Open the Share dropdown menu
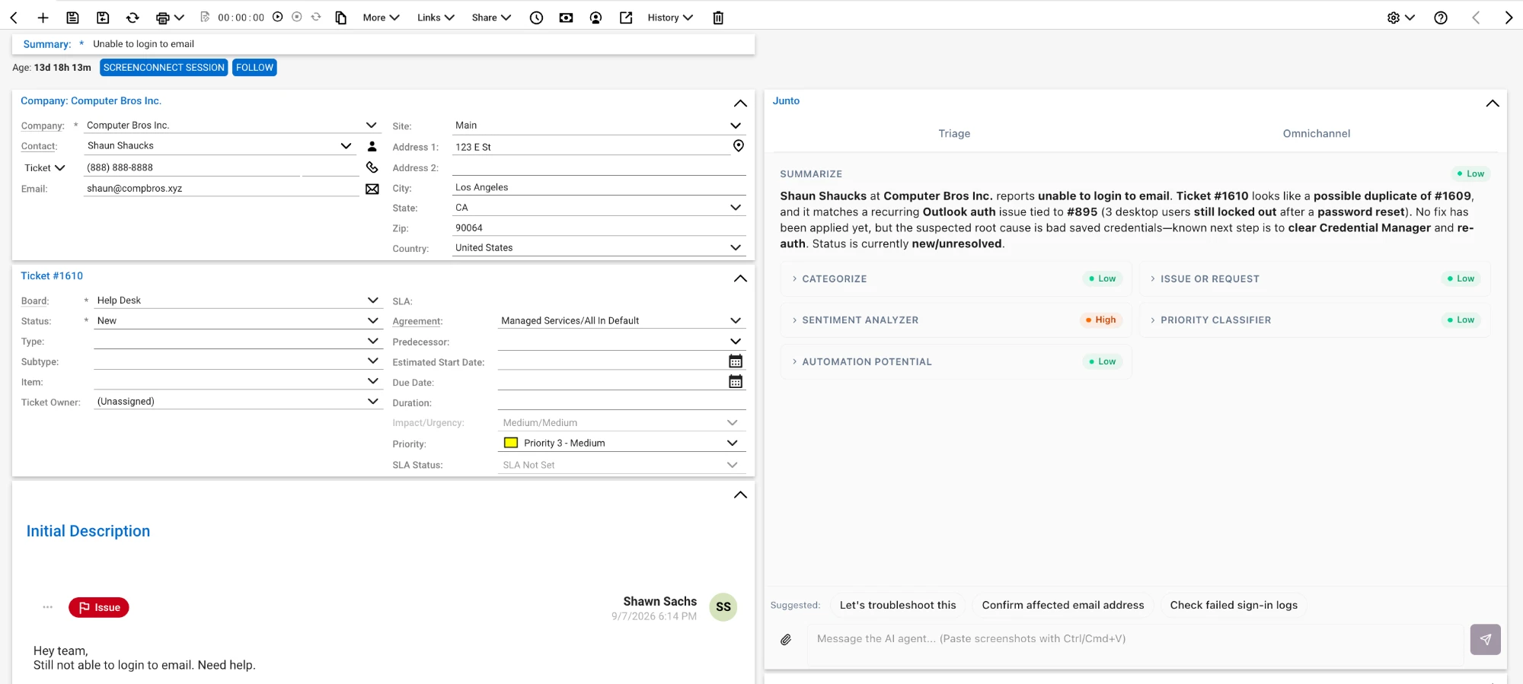 (x=491, y=17)
